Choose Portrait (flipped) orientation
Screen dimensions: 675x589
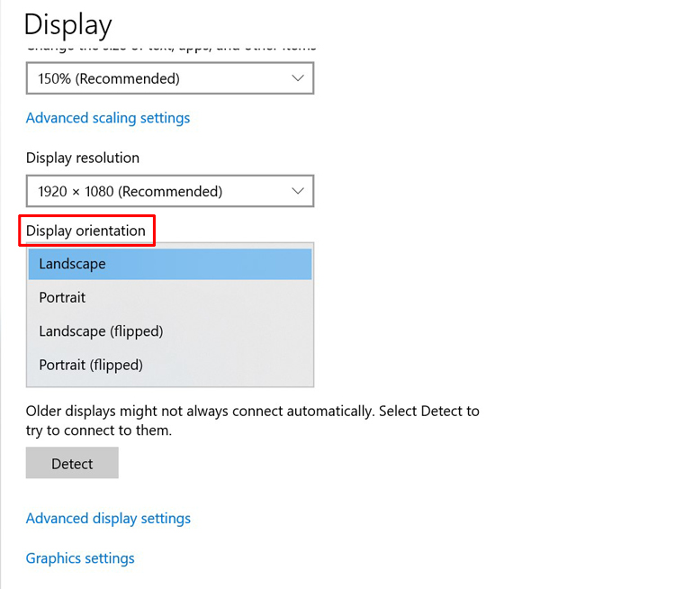(x=170, y=365)
